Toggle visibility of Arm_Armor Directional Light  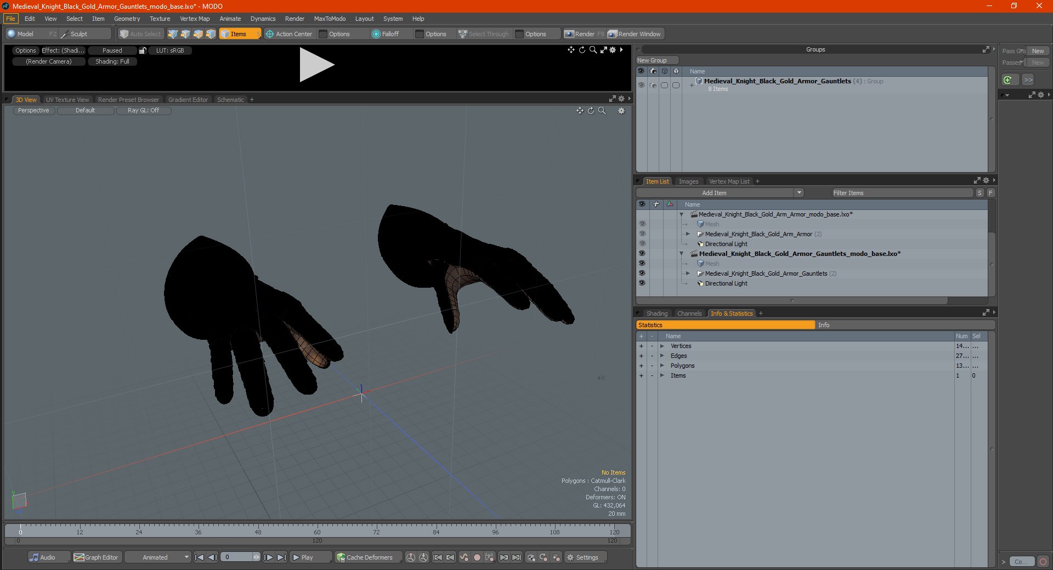(642, 244)
